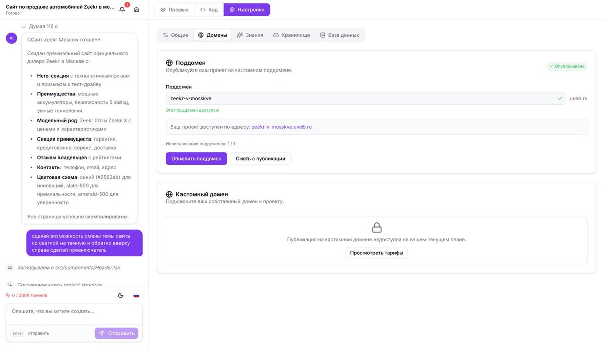Viewport: 605px width, 348px height.
Task: Click the lock icon in the custom domain card
Action: (x=377, y=227)
